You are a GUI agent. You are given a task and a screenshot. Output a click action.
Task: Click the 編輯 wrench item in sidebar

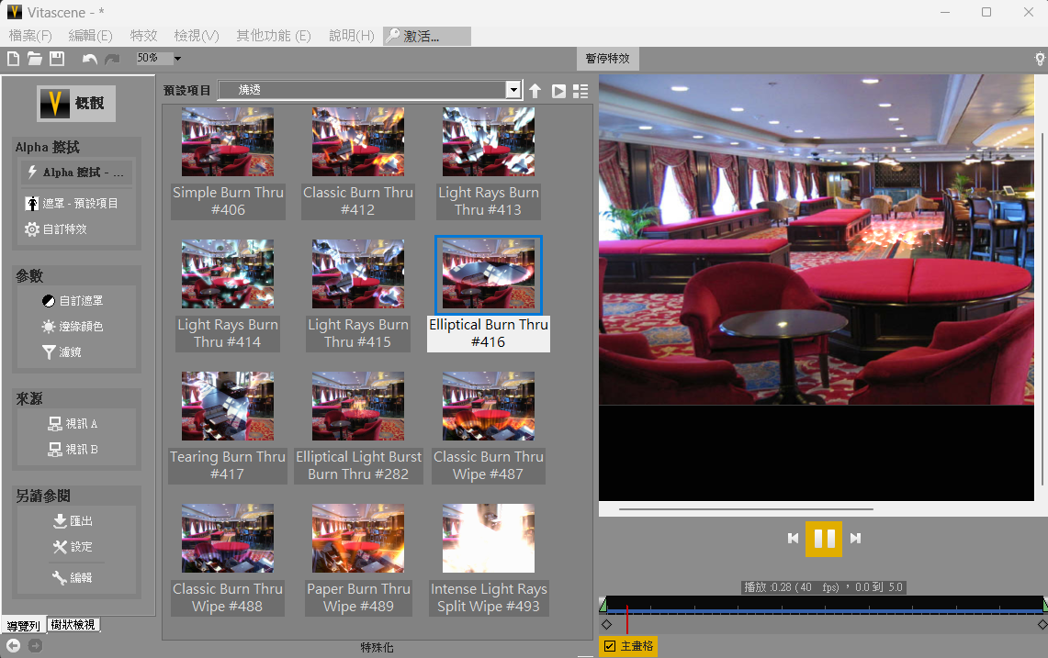(x=73, y=577)
